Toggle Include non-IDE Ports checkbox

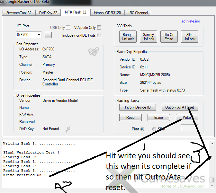99,35
